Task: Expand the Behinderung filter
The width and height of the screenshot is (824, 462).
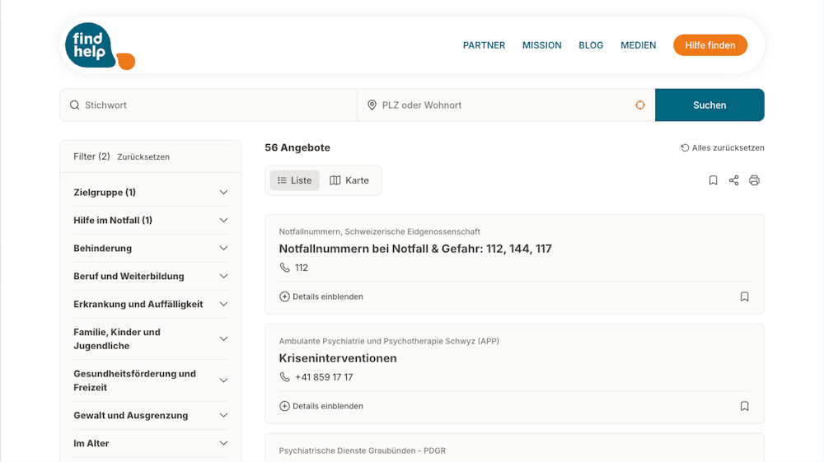Action: (151, 248)
